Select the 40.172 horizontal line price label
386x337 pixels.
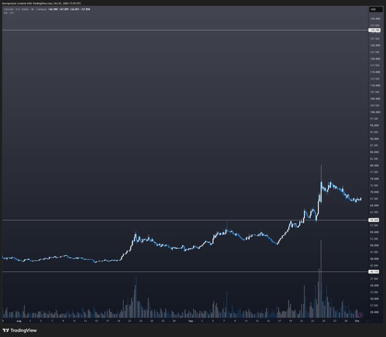click(x=374, y=272)
